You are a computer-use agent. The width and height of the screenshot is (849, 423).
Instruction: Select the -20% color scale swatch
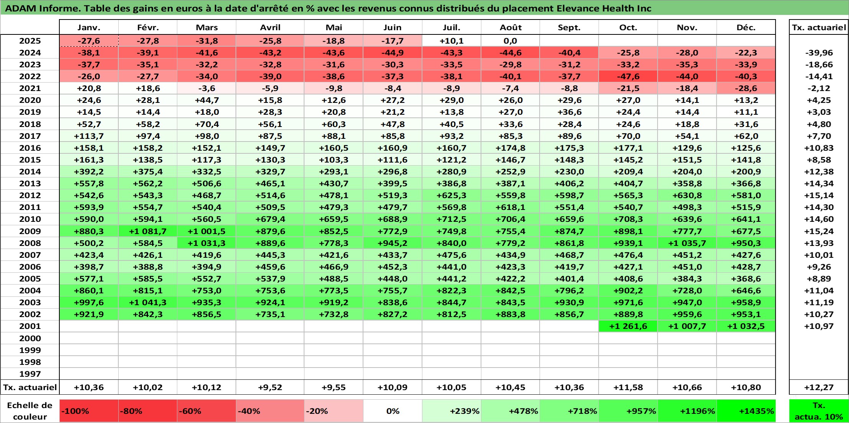[x=334, y=411]
